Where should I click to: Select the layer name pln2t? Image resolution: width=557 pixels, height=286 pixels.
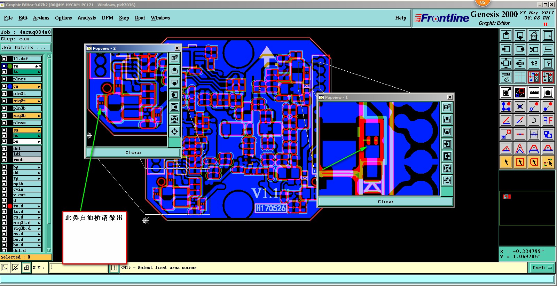coord(27,94)
